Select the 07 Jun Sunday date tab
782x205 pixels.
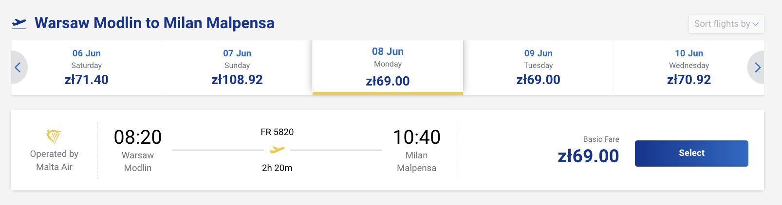pyautogui.click(x=237, y=67)
